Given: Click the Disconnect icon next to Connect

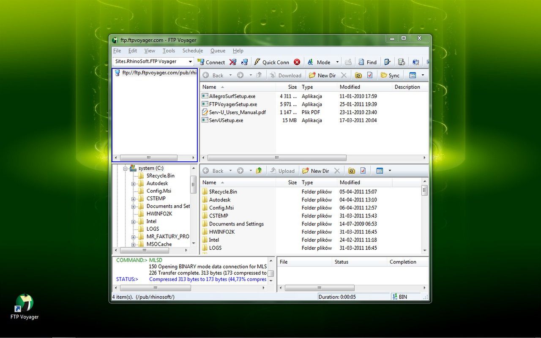Looking at the screenshot, I should tap(232, 62).
